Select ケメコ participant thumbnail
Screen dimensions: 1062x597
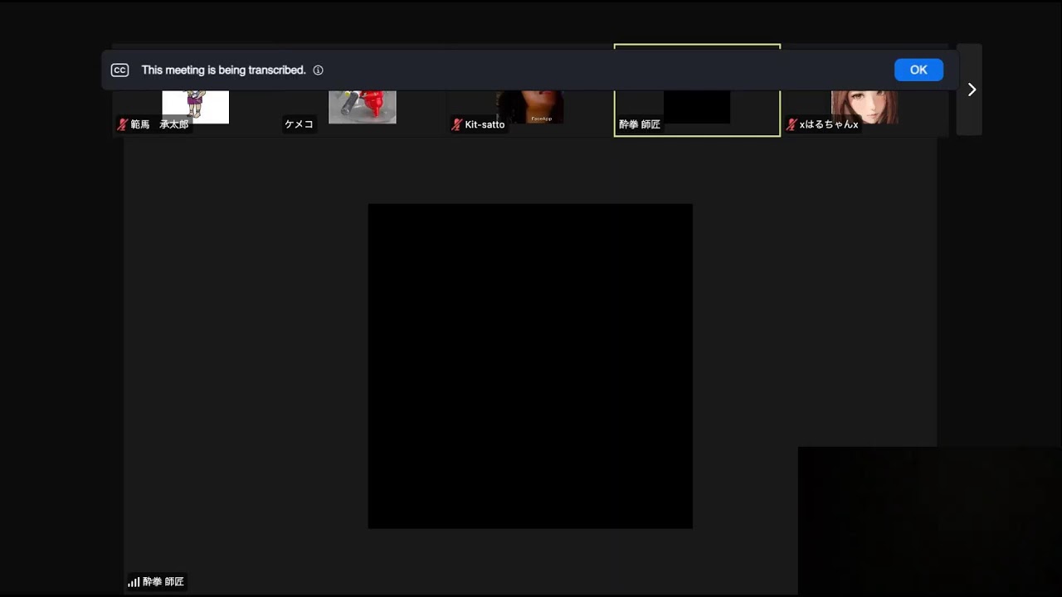pyautogui.click(x=362, y=107)
